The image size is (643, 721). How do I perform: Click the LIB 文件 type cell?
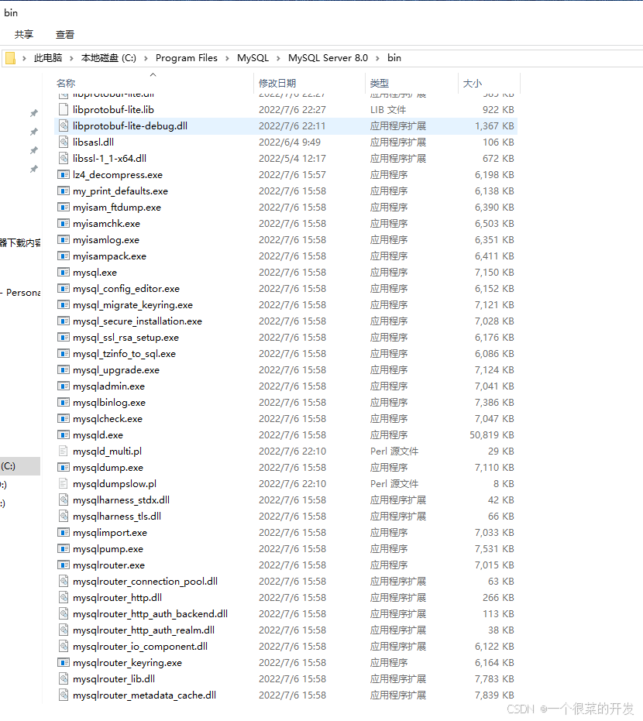(x=388, y=110)
